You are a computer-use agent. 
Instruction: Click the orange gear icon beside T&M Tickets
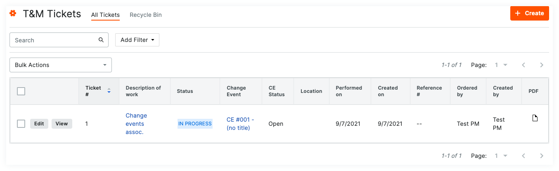pos(13,14)
